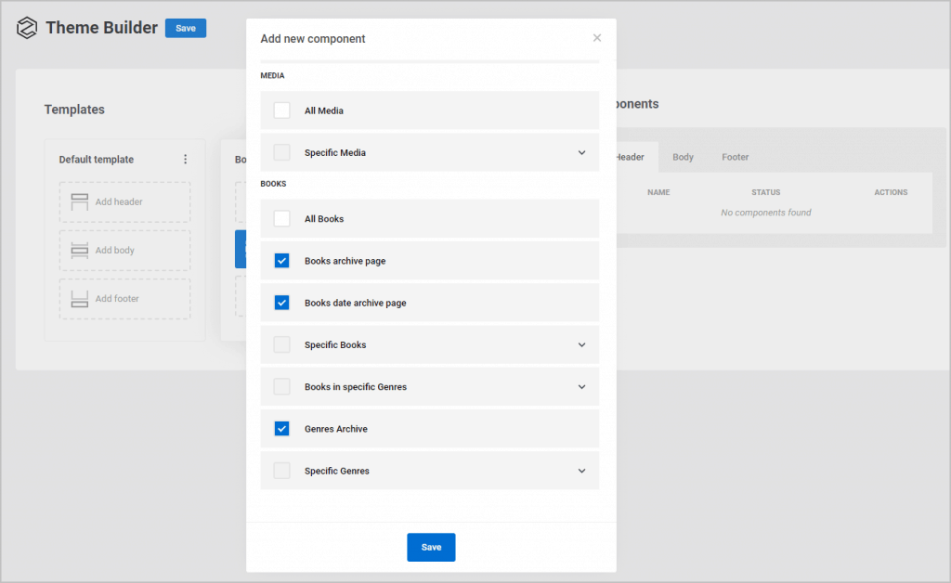
Task: Click Save button beside Theme Builder title
Action: (186, 28)
